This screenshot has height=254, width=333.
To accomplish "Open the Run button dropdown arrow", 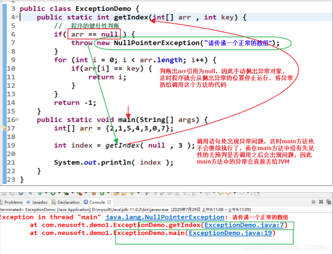I will (59, 193).
